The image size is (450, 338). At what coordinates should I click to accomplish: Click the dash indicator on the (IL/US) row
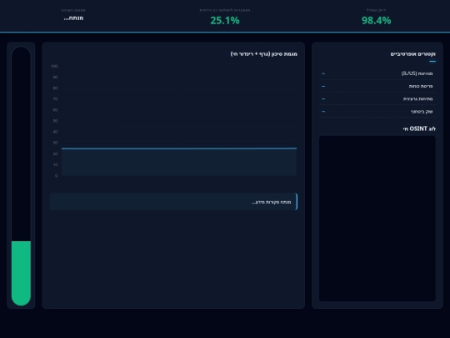pyautogui.click(x=323, y=74)
